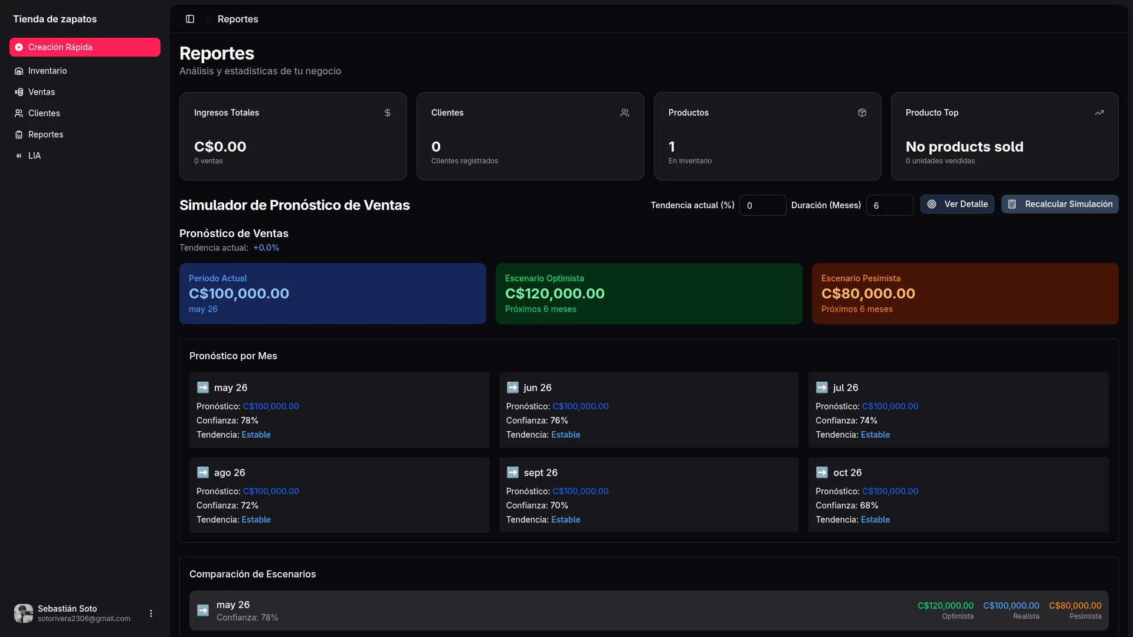
Task: Click the calculator icon in Recalcular Simulación
Action: 1012,204
